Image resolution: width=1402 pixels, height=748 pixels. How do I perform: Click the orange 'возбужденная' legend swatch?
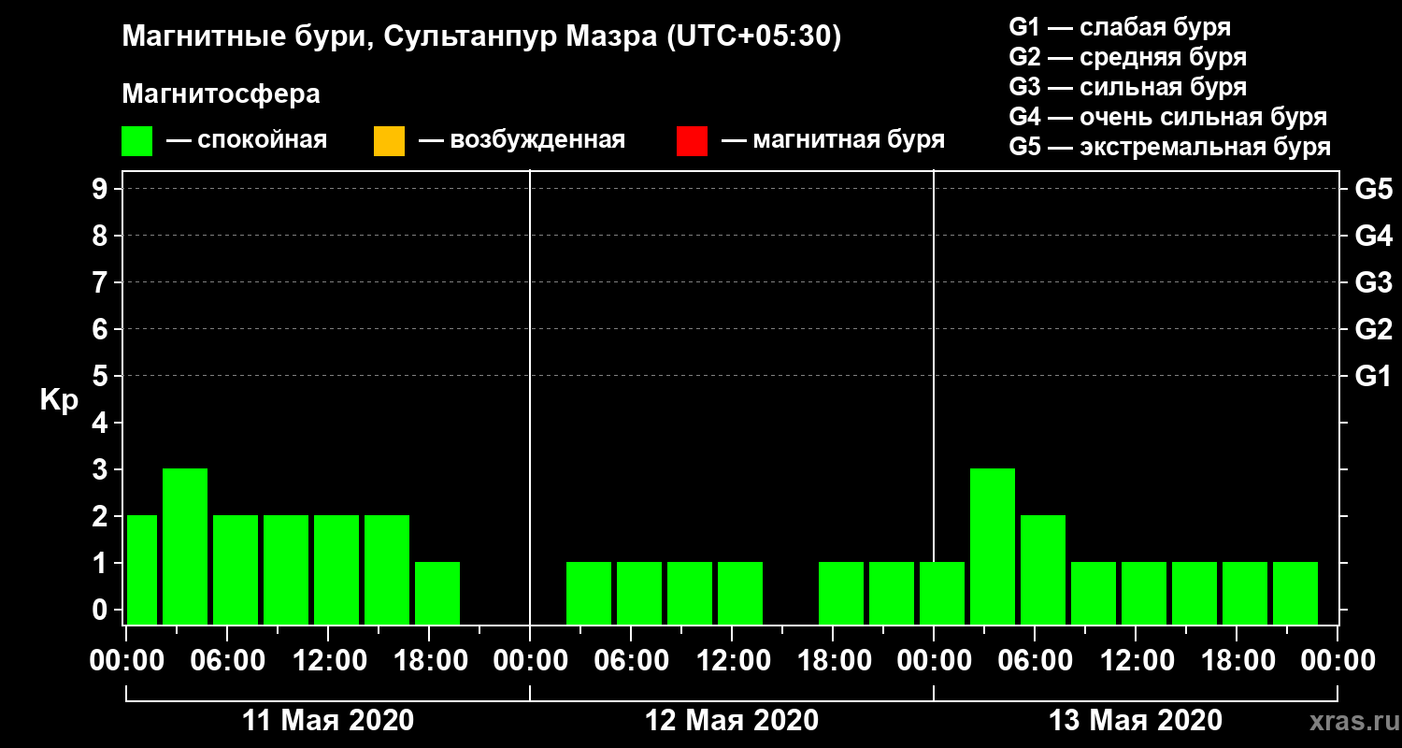[x=389, y=141]
